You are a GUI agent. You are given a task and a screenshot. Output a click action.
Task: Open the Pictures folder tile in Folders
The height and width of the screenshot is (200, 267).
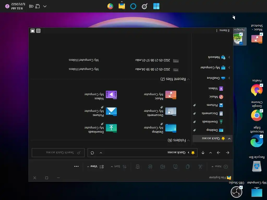point(101,112)
